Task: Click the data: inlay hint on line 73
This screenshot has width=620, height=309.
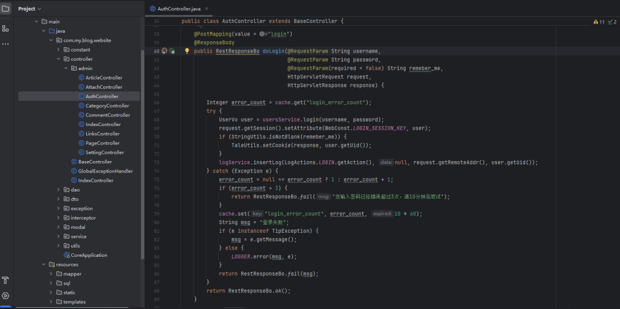Action: [x=386, y=163]
